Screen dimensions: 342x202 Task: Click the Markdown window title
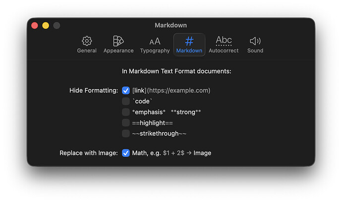(x=171, y=25)
